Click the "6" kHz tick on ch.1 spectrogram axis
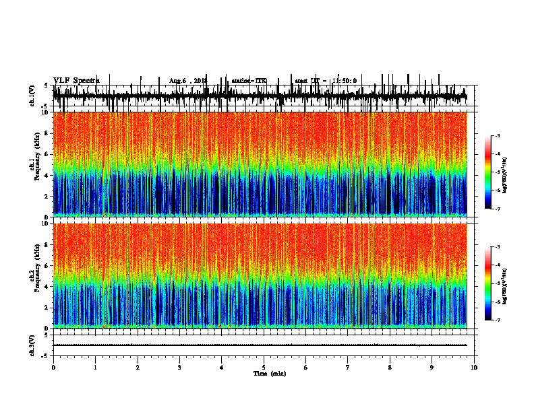Viewport: 534px width, 412px height. (x=47, y=154)
